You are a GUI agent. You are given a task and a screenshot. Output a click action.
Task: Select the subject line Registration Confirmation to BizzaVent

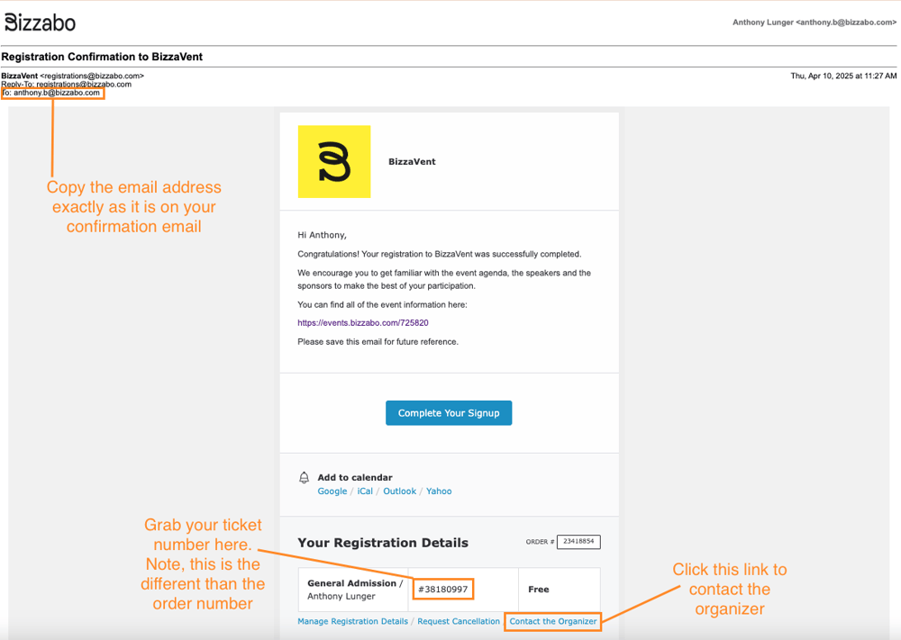point(103,57)
